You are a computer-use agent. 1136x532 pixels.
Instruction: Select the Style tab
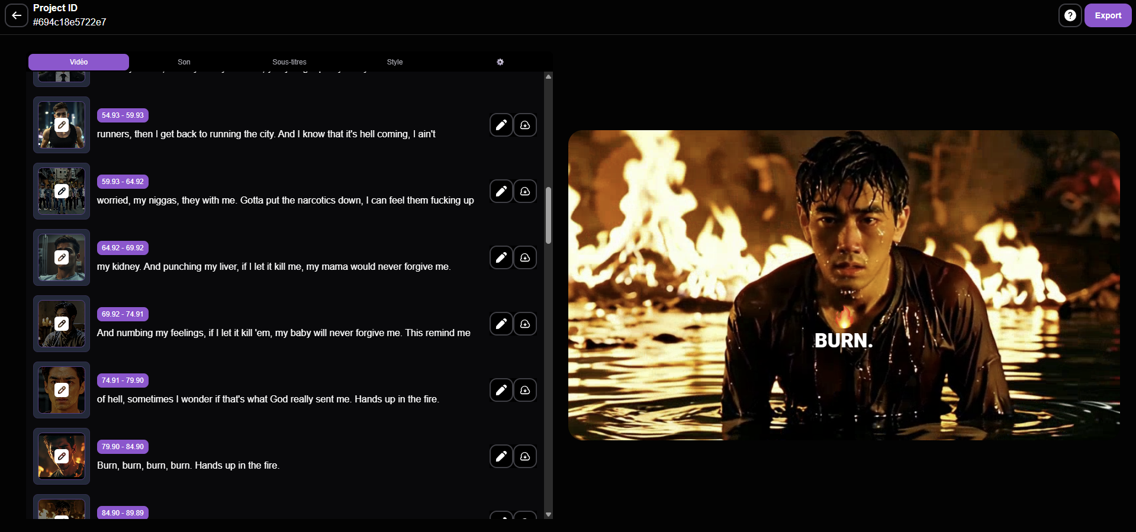coord(395,62)
